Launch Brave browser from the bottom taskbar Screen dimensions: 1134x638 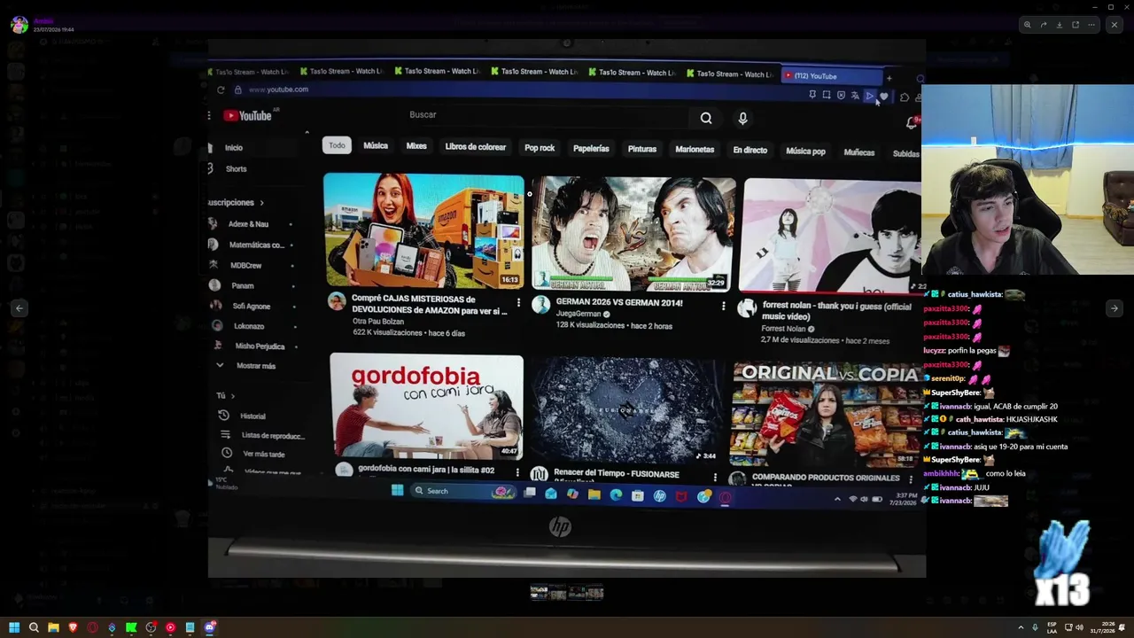click(73, 627)
